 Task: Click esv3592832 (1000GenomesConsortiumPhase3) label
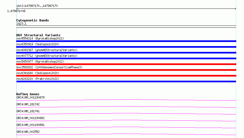tap(49, 67)
